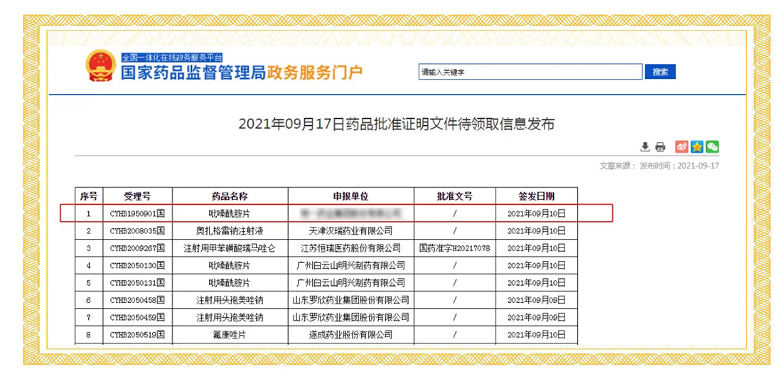Open the 国家药品监督管理局政务服务门户 title link

click(241, 73)
